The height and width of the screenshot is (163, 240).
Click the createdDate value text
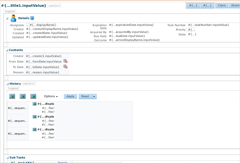(47, 33)
